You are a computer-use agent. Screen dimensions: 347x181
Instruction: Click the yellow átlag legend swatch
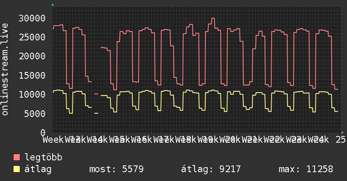pos(17,169)
